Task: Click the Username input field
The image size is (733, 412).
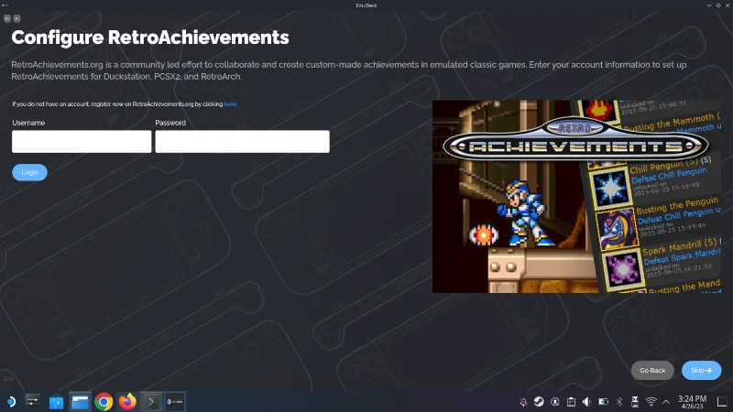Action: [x=82, y=142]
